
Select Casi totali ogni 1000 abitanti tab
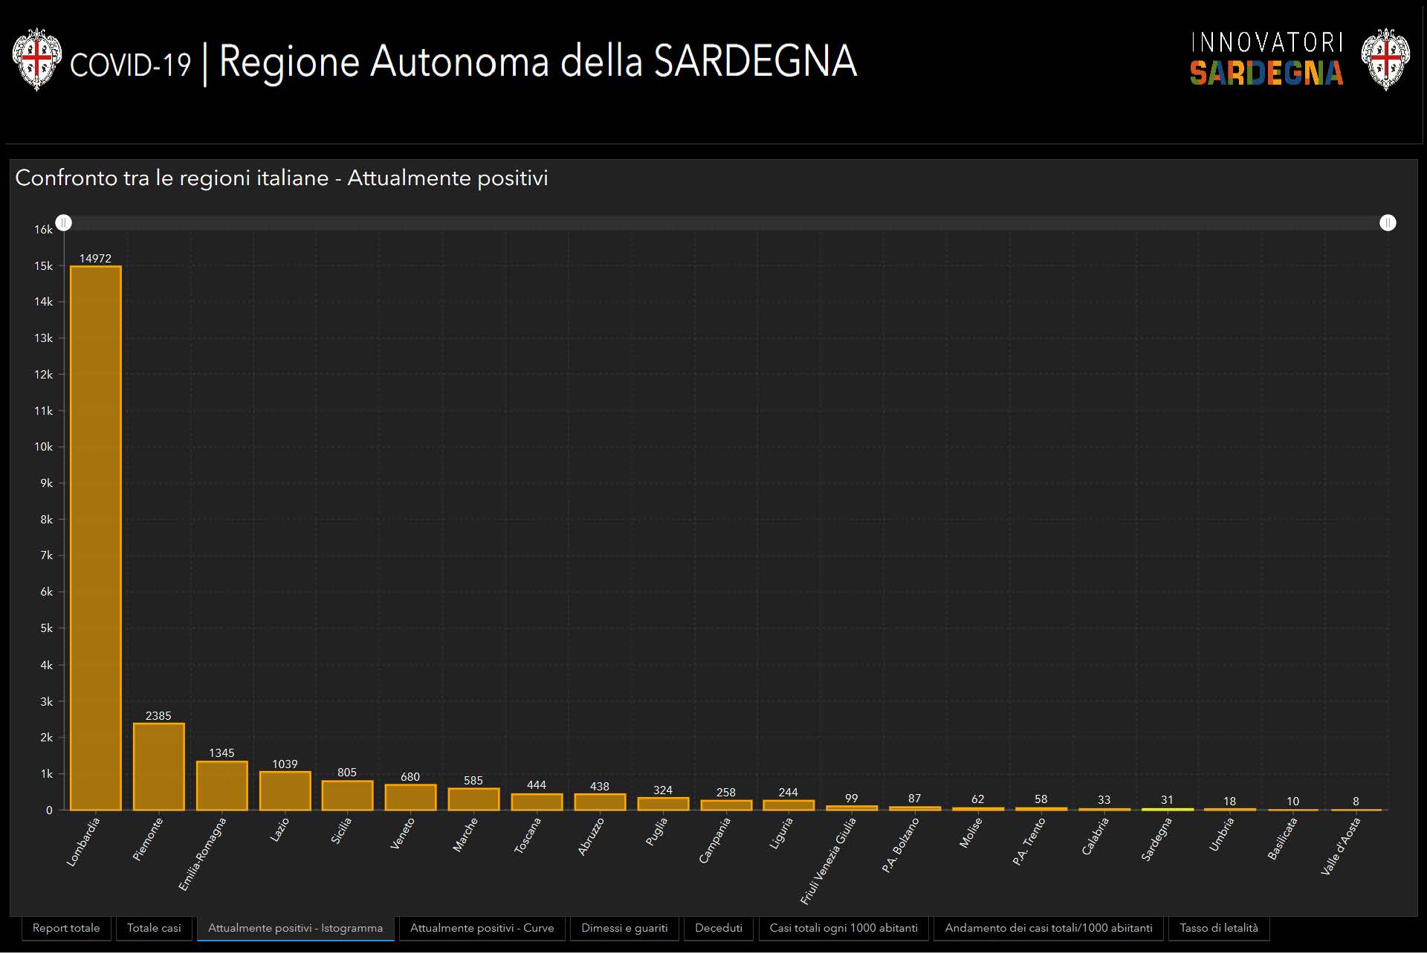[x=843, y=929]
